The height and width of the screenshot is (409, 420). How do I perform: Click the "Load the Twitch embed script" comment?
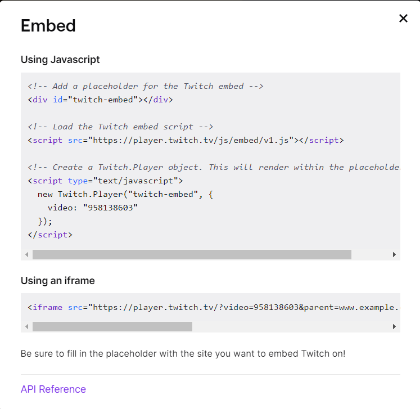click(x=120, y=127)
